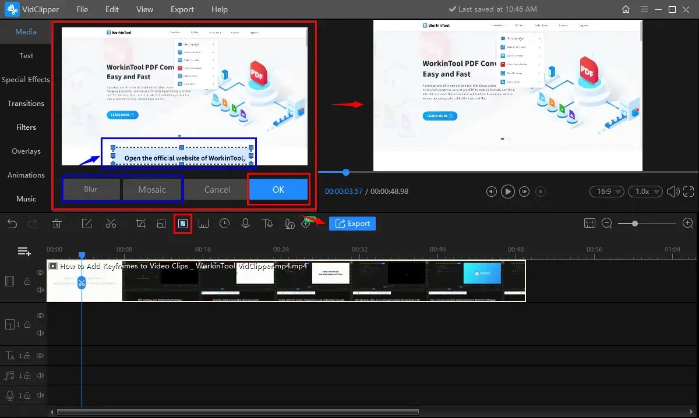Open the hamburger menu near window controls
Viewport: 699px width, 418px height.
(644, 9)
